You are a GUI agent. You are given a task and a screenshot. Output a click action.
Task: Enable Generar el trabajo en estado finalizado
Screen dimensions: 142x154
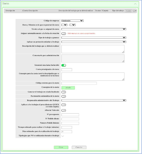pyautogui.click(x=64, y=92)
